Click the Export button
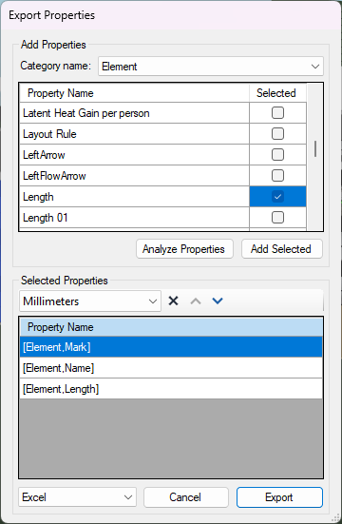 click(279, 497)
